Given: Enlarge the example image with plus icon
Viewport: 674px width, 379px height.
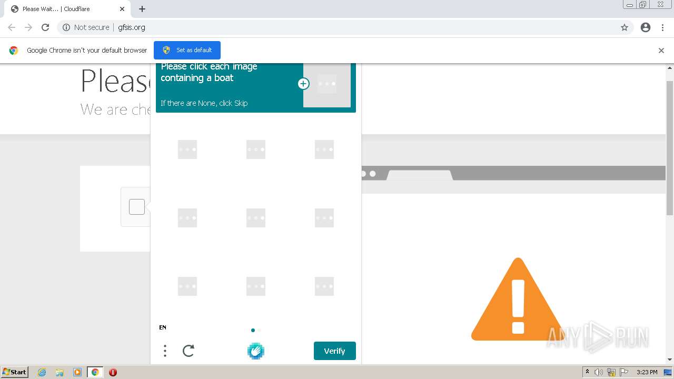Looking at the screenshot, I should click(x=303, y=84).
